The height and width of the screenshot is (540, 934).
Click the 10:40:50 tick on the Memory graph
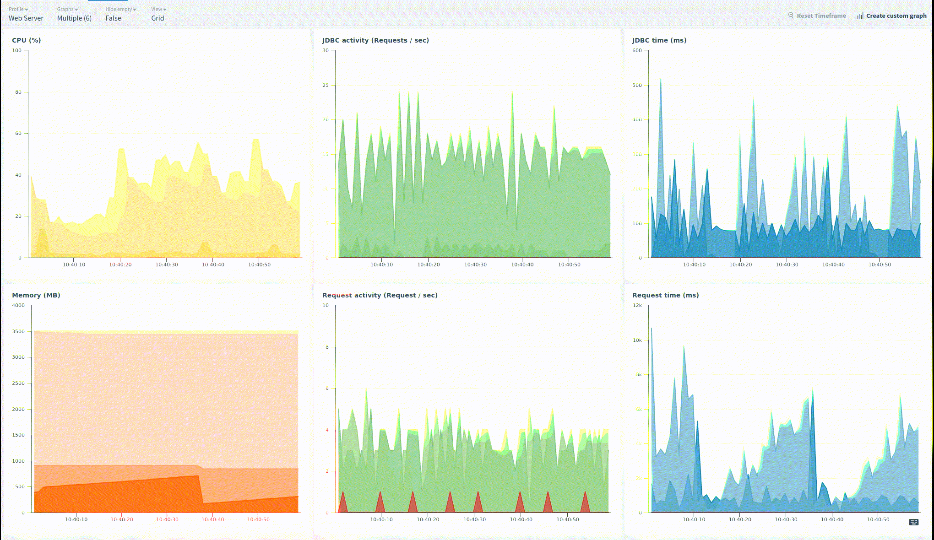coord(258,519)
